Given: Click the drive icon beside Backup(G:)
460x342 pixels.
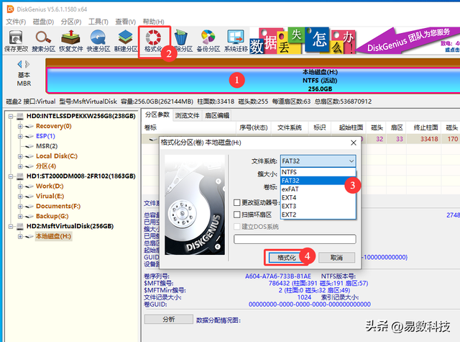Looking at the screenshot, I should [x=29, y=217].
